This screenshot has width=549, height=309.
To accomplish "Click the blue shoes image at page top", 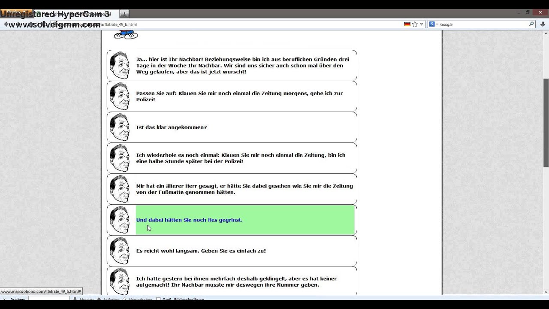I will click(126, 35).
